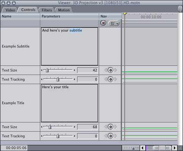This screenshot has width=183, height=151.
Task: Select the Example Title row label
Action: [x=13, y=103]
